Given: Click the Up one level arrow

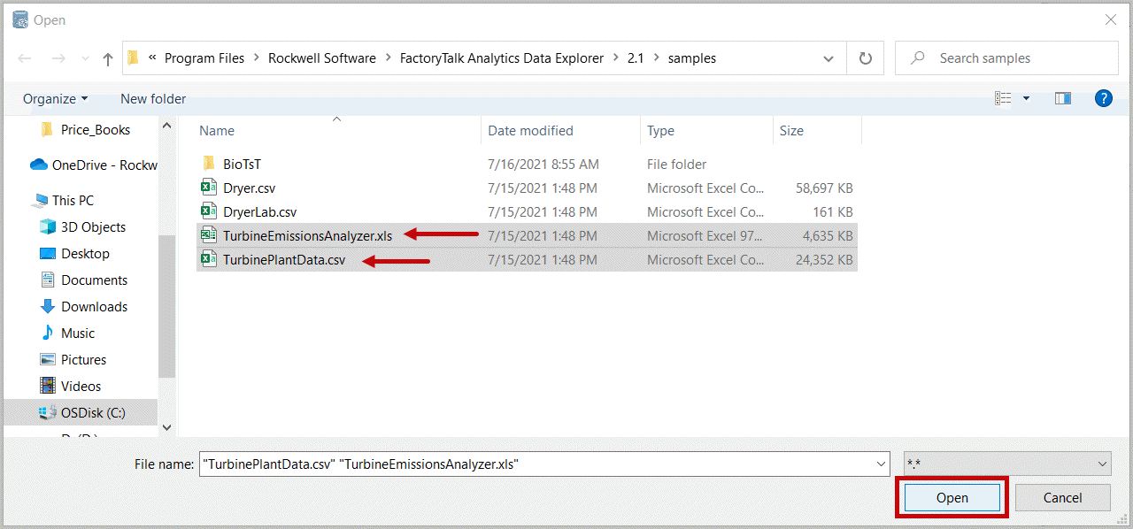Looking at the screenshot, I should (x=108, y=58).
